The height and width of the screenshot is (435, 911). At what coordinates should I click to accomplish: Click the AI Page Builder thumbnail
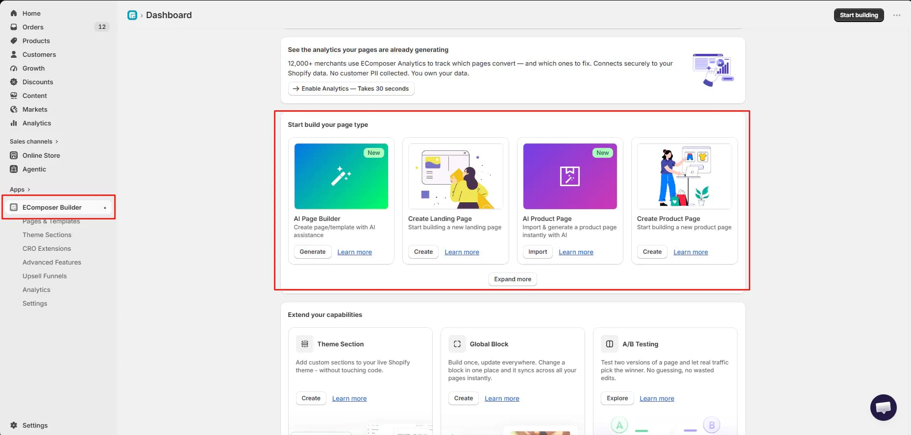[x=341, y=176]
